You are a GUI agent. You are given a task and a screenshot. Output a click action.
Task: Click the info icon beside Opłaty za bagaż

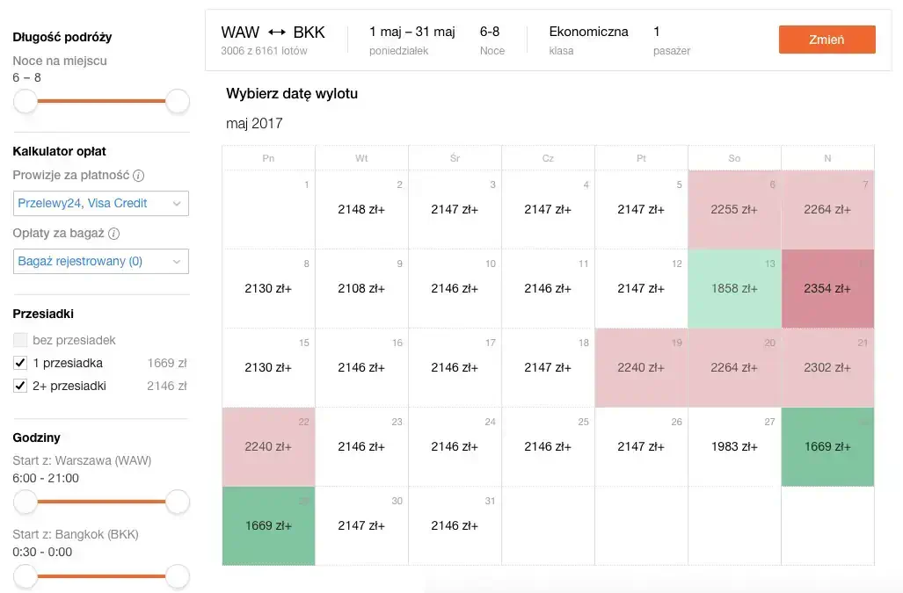(114, 234)
